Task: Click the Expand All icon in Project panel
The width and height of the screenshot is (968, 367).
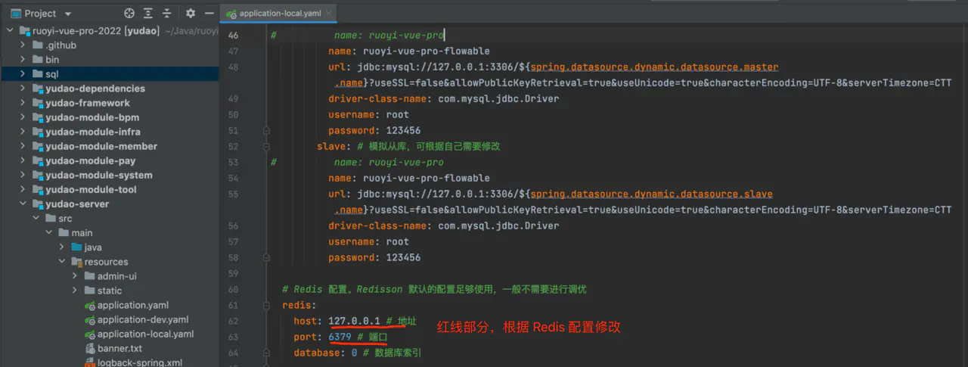Action: pyautogui.click(x=149, y=14)
